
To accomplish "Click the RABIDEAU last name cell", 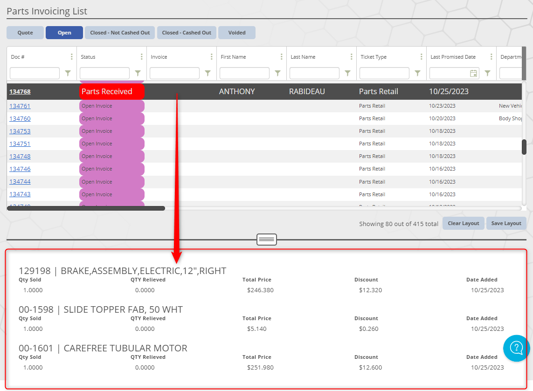I will pos(307,91).
